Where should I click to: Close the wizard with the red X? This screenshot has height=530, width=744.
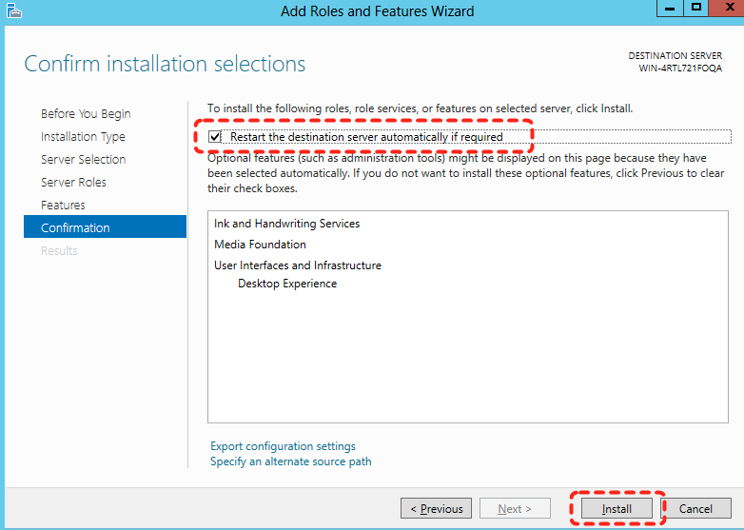point(724,9)
